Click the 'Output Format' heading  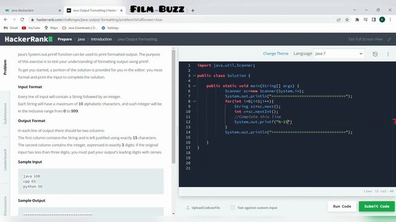coord(32,121)
